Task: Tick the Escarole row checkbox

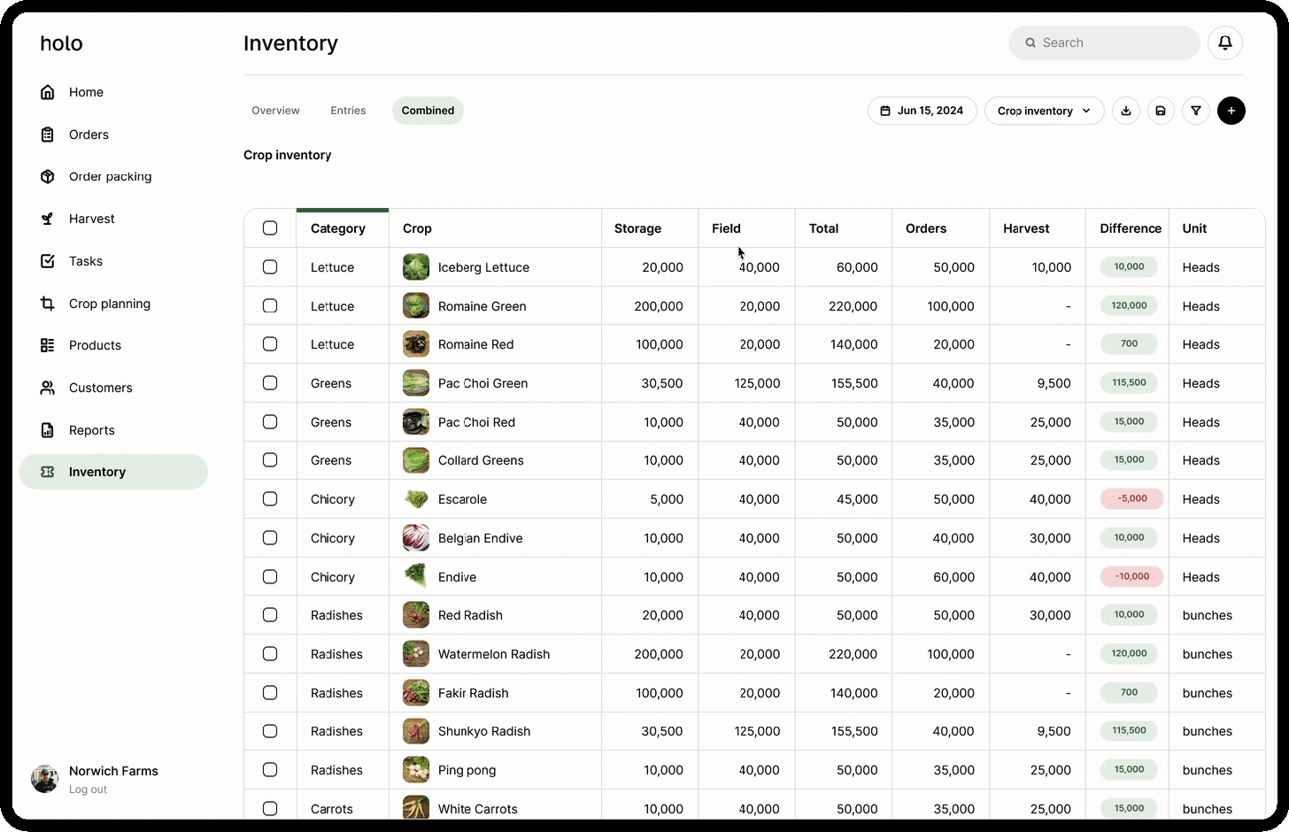Action: tap(270, 498)
